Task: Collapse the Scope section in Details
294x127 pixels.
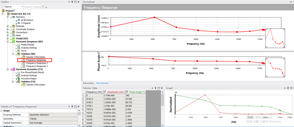Action: coord(2,110)
